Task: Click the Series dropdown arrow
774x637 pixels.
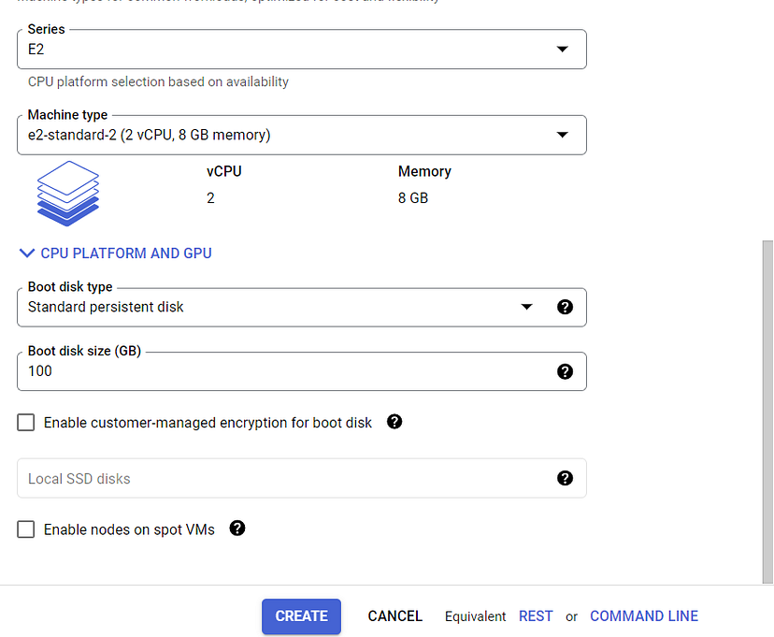Action: tap(563, 49)
